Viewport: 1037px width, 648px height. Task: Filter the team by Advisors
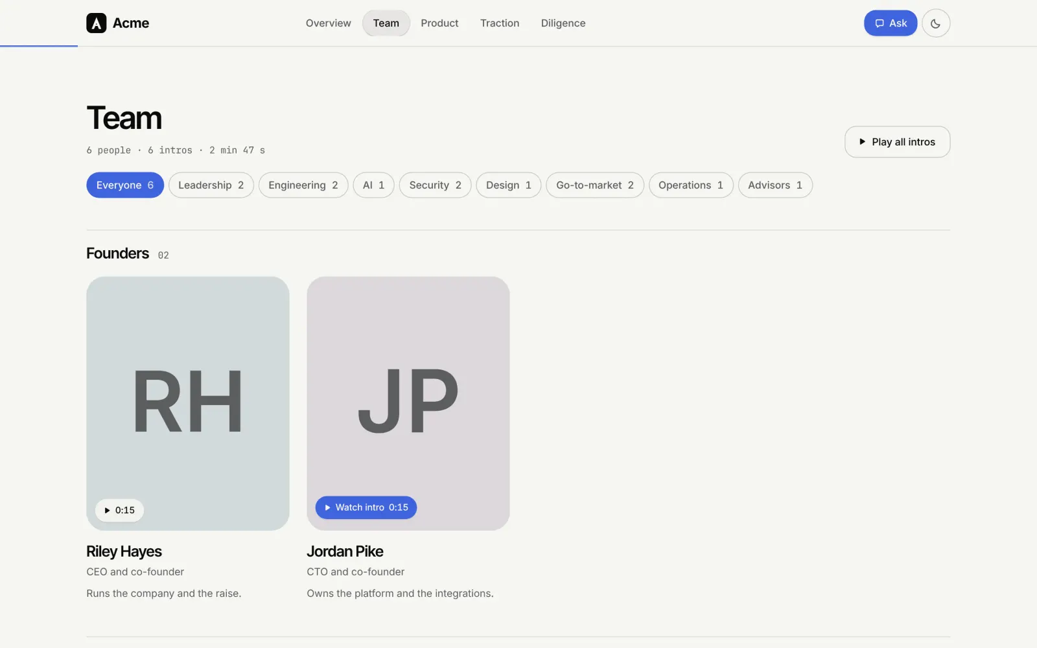coord(775,185)
